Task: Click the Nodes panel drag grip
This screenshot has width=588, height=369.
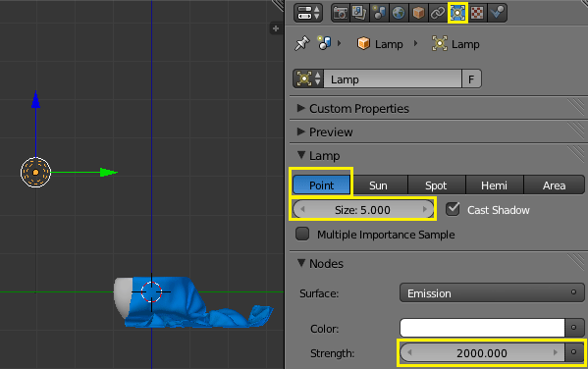Action: click(576, 263)
